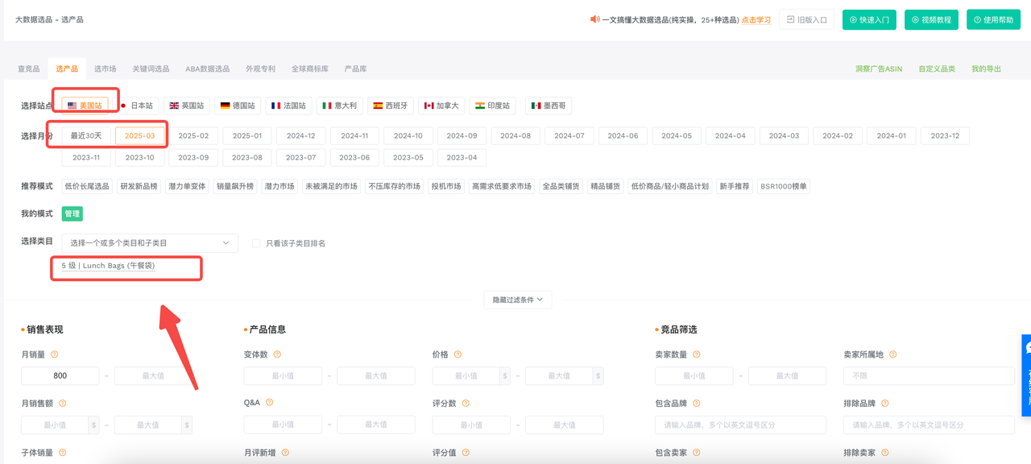The height and width of the screenshot is (464, 1031).
Task: Select the 2025-02 month option
Action: (x=193, y=136)
